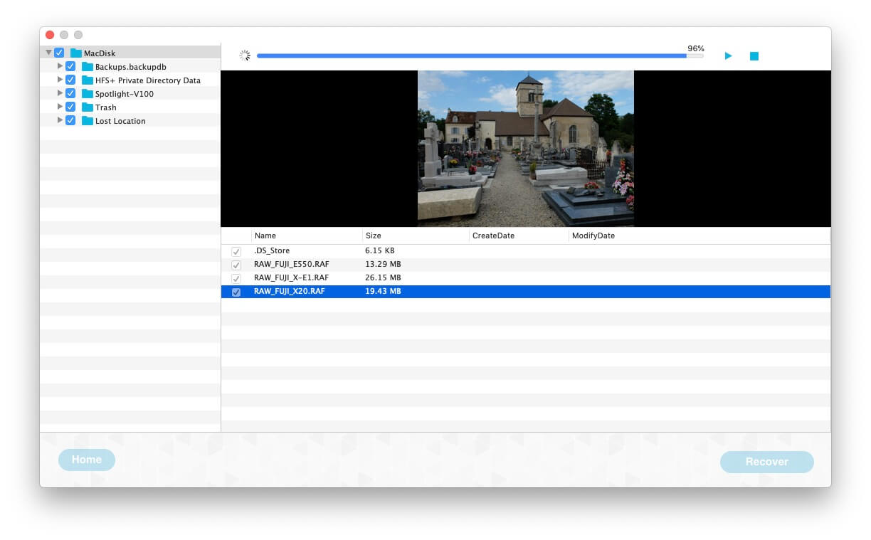This screenshot has width=871, height=540.
Task: Click the 26.15 MB size value
Action: click(383, 278)
